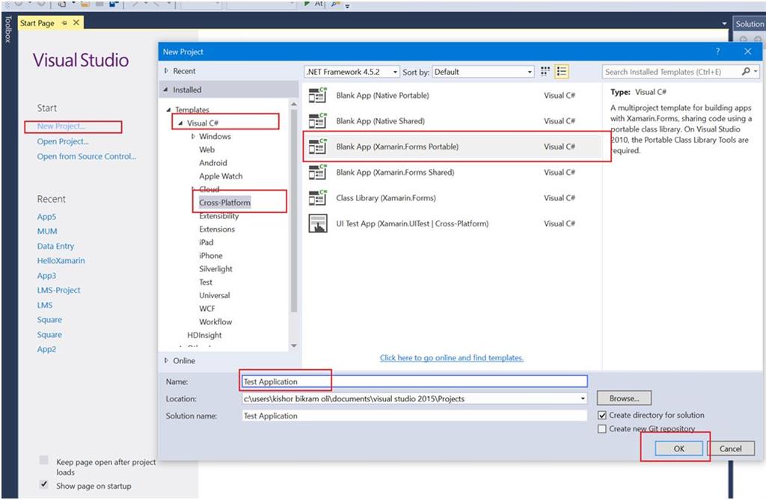
Task: Select Cross-Platform template category
Action: [x=224, y=203]
